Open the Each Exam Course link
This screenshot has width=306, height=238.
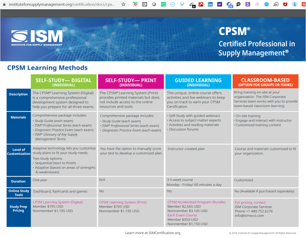pyautogui.click(x=182, y=215)
